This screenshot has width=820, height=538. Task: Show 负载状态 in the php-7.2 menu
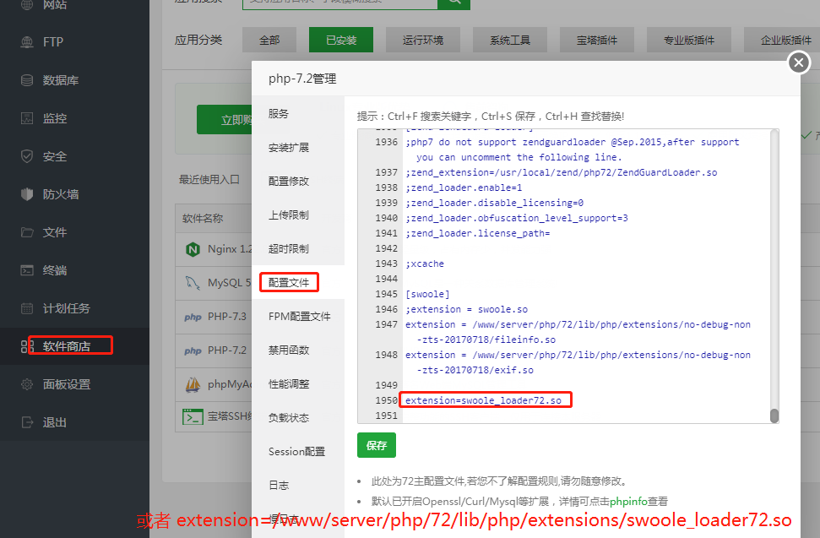298,418
